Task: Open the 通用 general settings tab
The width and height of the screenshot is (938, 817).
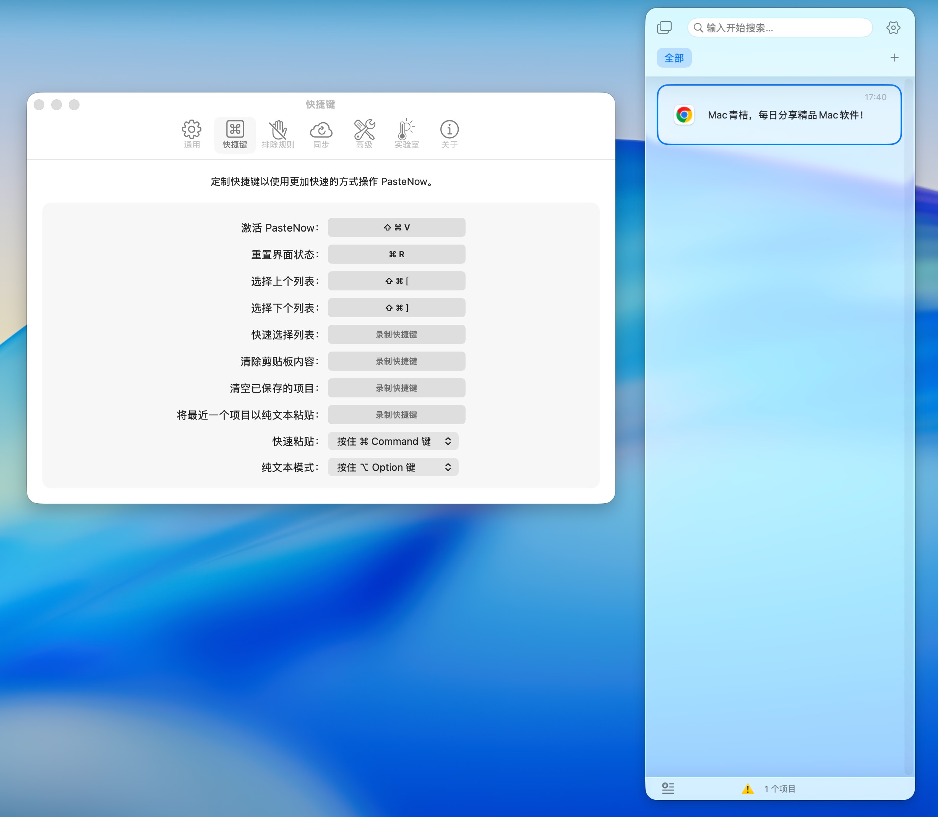Action: (191, 134)
